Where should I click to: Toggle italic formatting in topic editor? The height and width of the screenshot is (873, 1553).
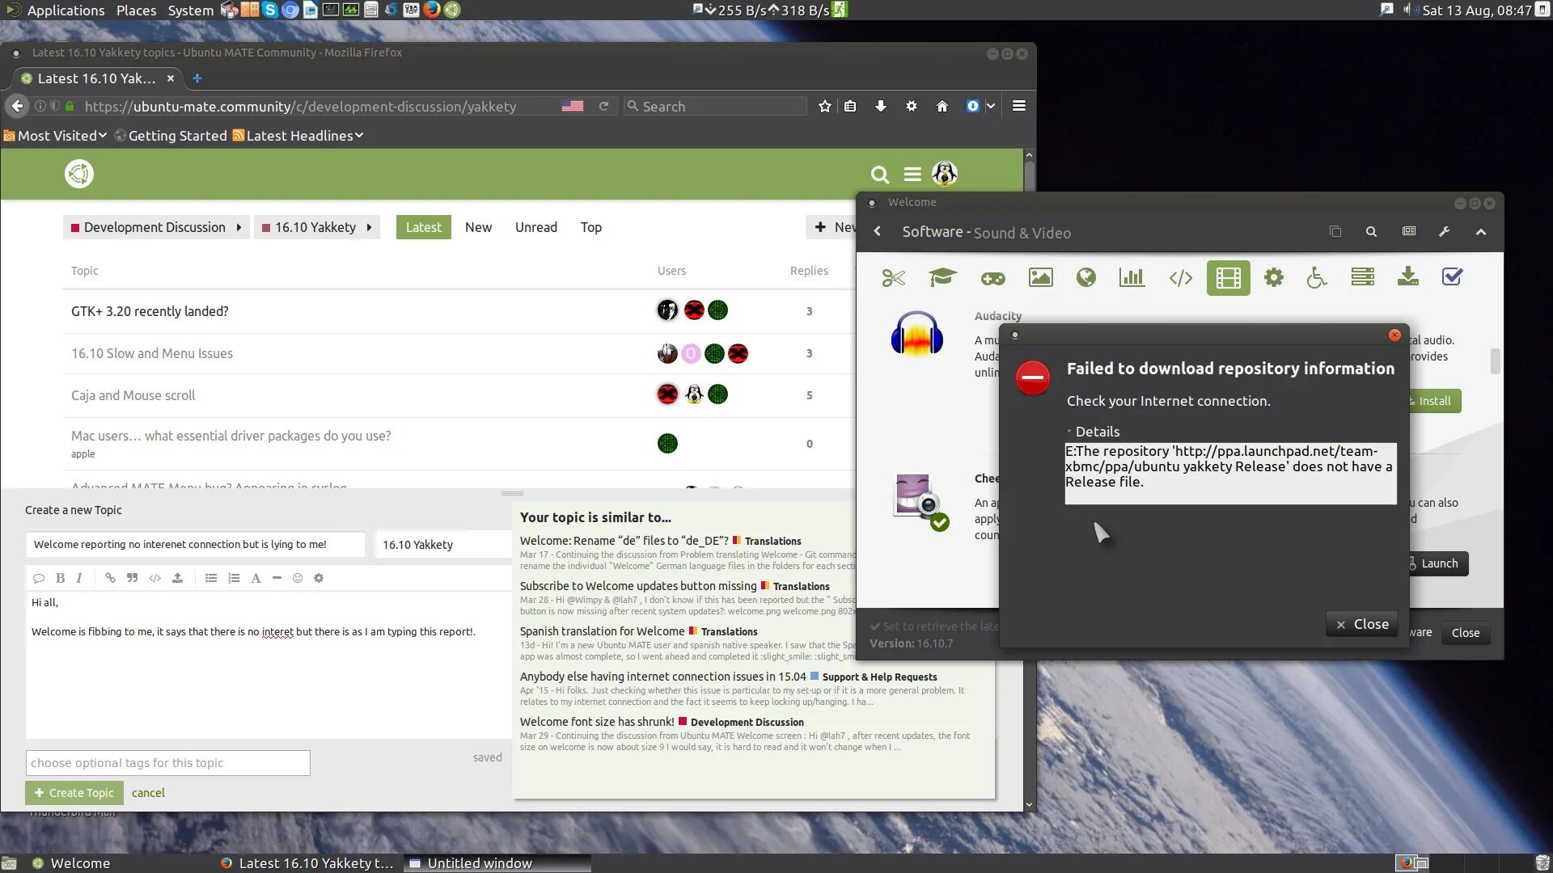79,578
